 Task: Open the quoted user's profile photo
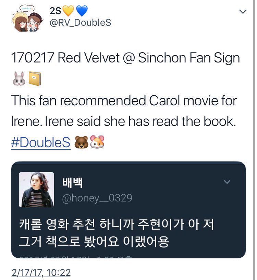coord(37,190)
